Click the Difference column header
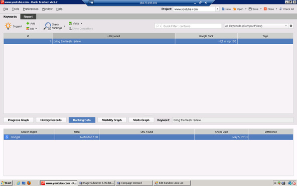This screenshot has height=186, width=297. (x=271, y=132)
